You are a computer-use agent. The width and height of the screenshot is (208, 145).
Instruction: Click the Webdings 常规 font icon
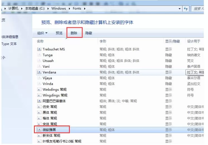pos(39,90)
